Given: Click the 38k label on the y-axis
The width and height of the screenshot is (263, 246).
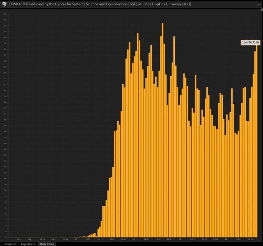Looking at the screenshot, I should [x=5, y=14].
